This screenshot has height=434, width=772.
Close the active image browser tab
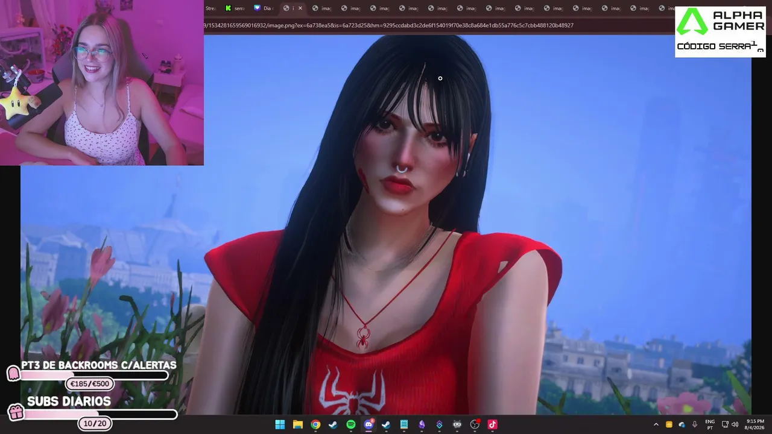pyautogui.click(x=300, y=8)
